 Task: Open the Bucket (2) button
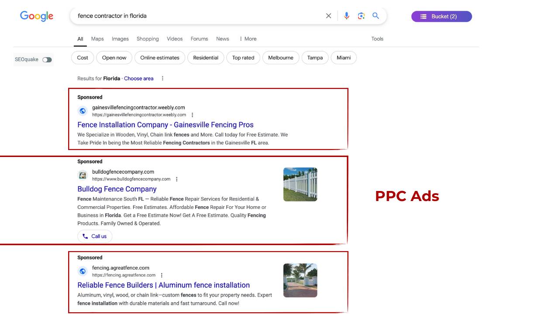[442, 16]
